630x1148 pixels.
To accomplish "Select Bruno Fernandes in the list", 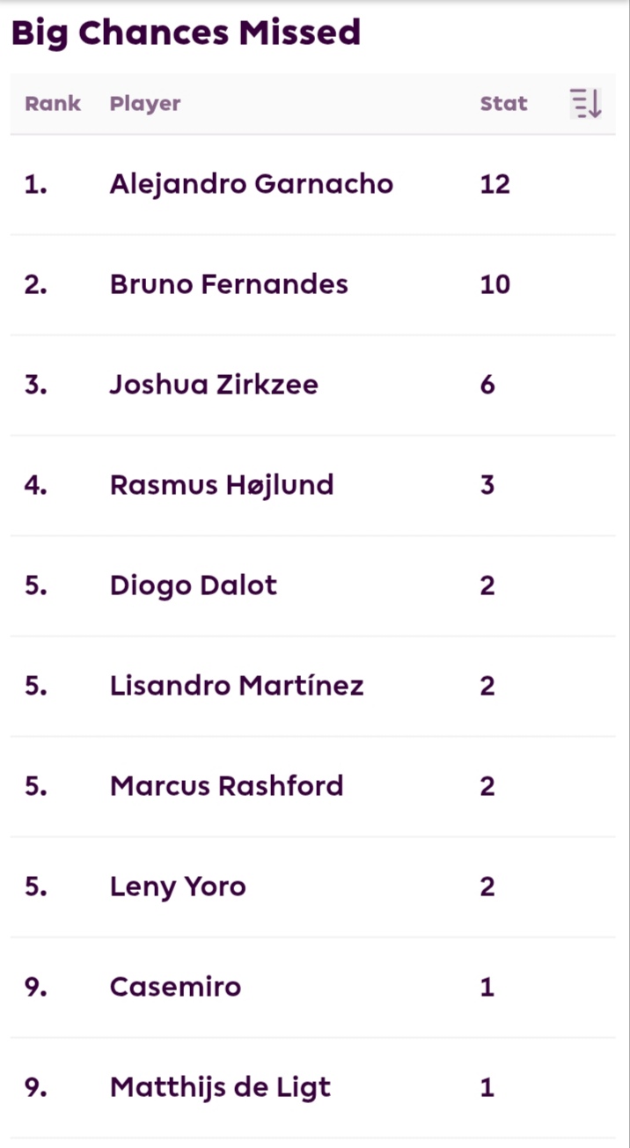I will (x=313, y=284).
